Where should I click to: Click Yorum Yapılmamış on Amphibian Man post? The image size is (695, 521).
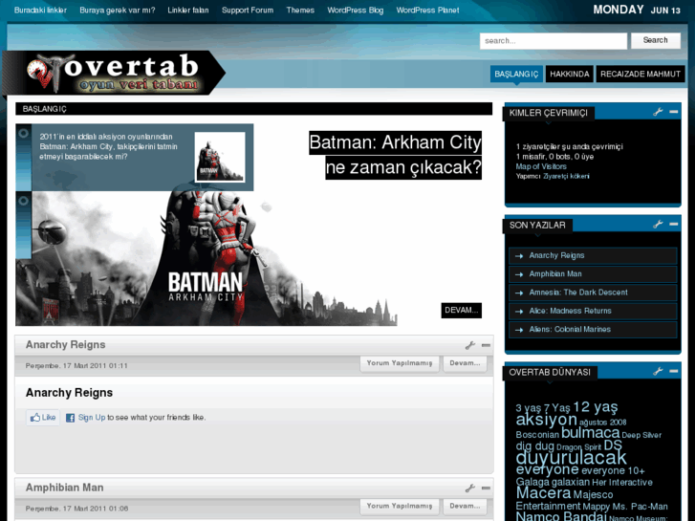pyautogui.click(x=400, y=506)
